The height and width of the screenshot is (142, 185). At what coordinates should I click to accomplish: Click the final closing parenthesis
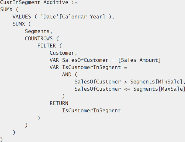(1, 140)
